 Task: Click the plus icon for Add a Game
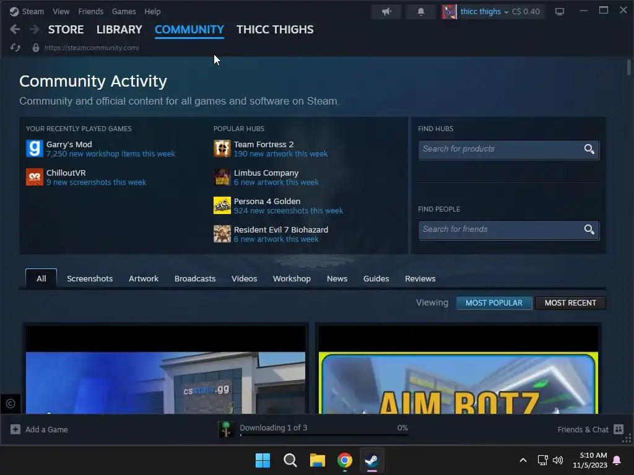coord(15,429)
